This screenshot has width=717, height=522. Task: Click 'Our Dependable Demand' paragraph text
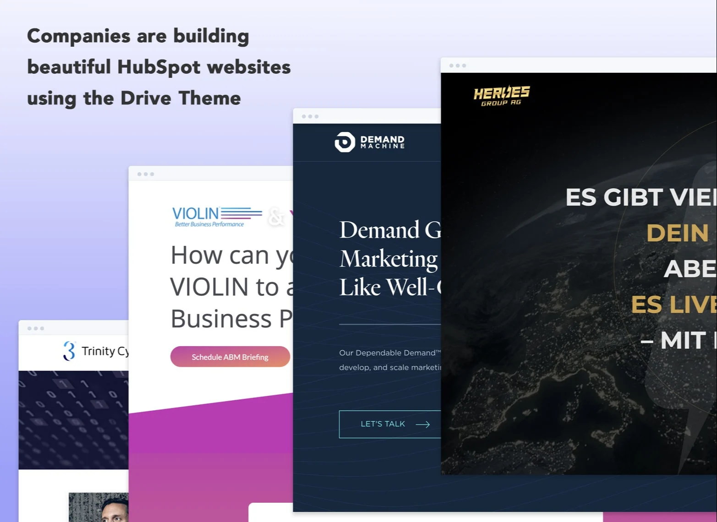(390, 360)
